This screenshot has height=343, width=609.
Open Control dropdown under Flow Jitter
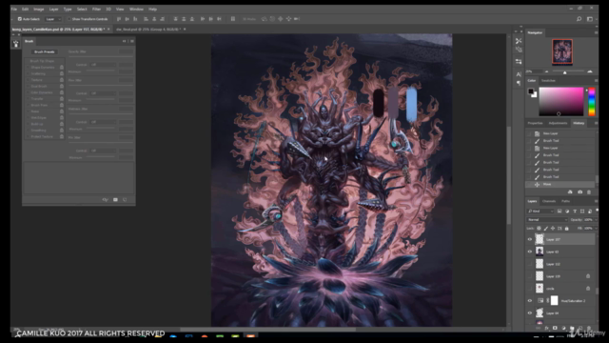click(x=103, y=93)
